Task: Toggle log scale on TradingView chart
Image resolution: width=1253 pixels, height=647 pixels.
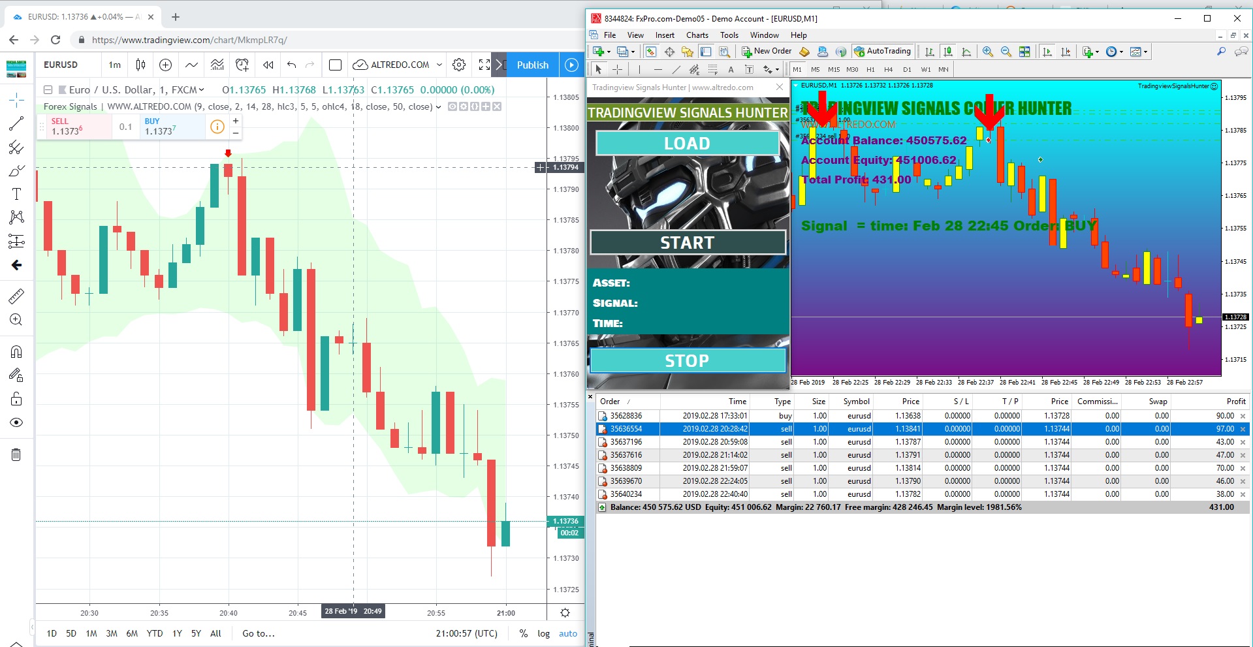Action: tap(543, 633)
